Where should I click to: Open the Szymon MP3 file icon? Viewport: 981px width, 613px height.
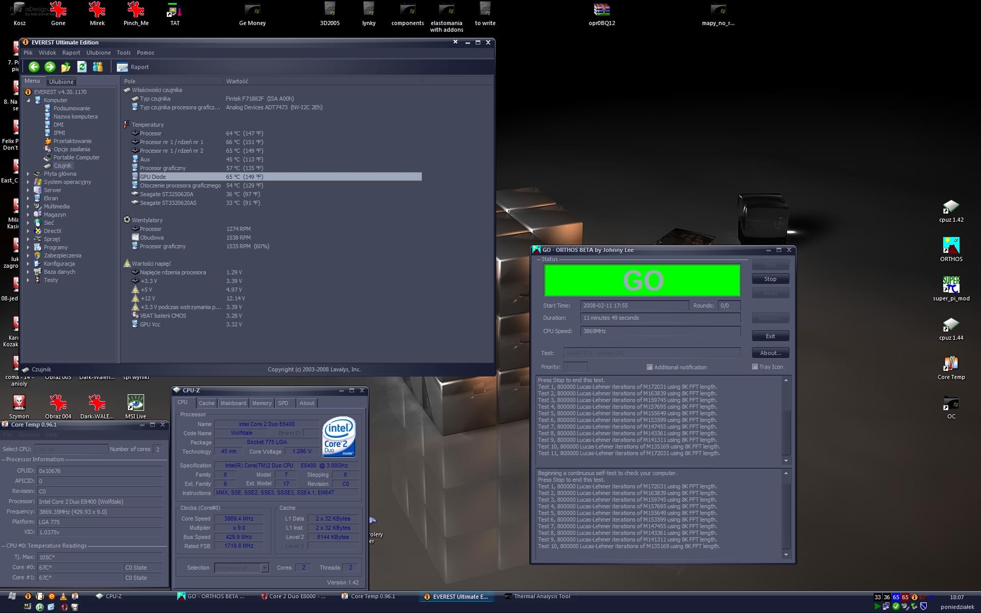pos(19,407)
